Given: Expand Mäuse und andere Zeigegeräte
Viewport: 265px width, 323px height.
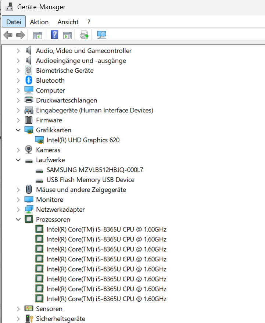Looking at the screenshot, I should 18,190.
